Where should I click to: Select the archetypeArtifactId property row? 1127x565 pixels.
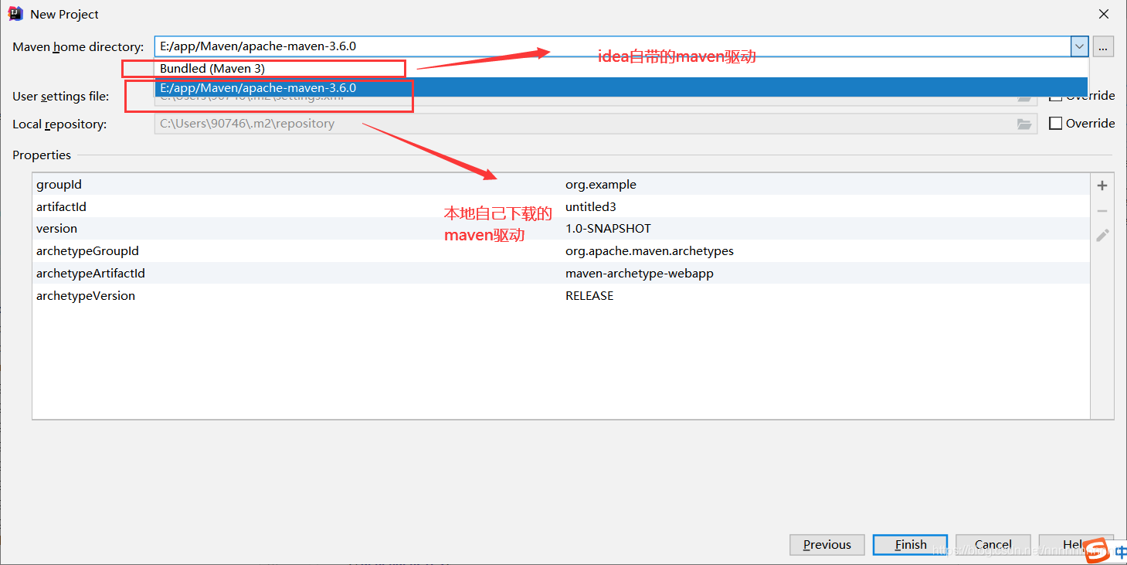coord(561,274)
